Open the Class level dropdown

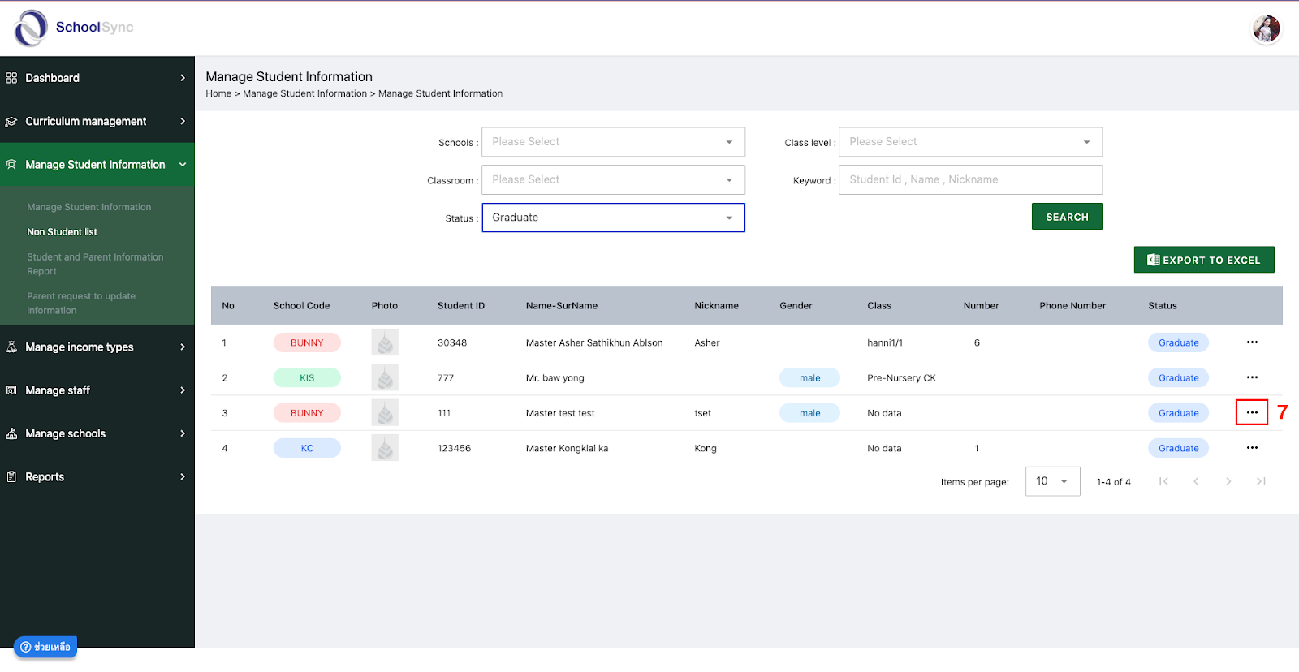point(970,142)
